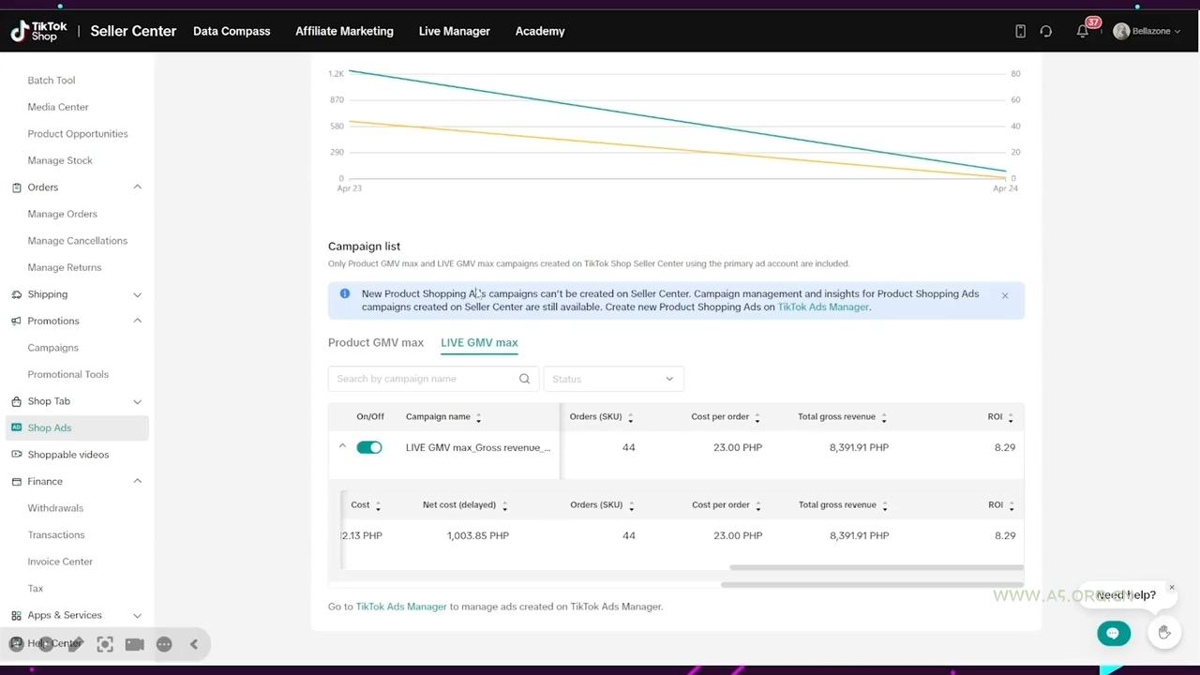The width and height of the screenshot is (1200, 675).
Task: Click the mobile phone icon in header
Action: tap(1020, 31)
